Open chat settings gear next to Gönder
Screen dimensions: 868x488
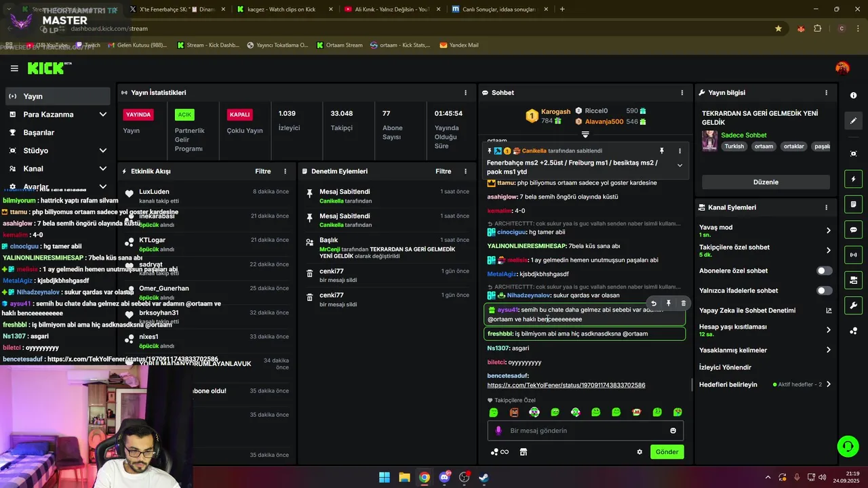639,452
